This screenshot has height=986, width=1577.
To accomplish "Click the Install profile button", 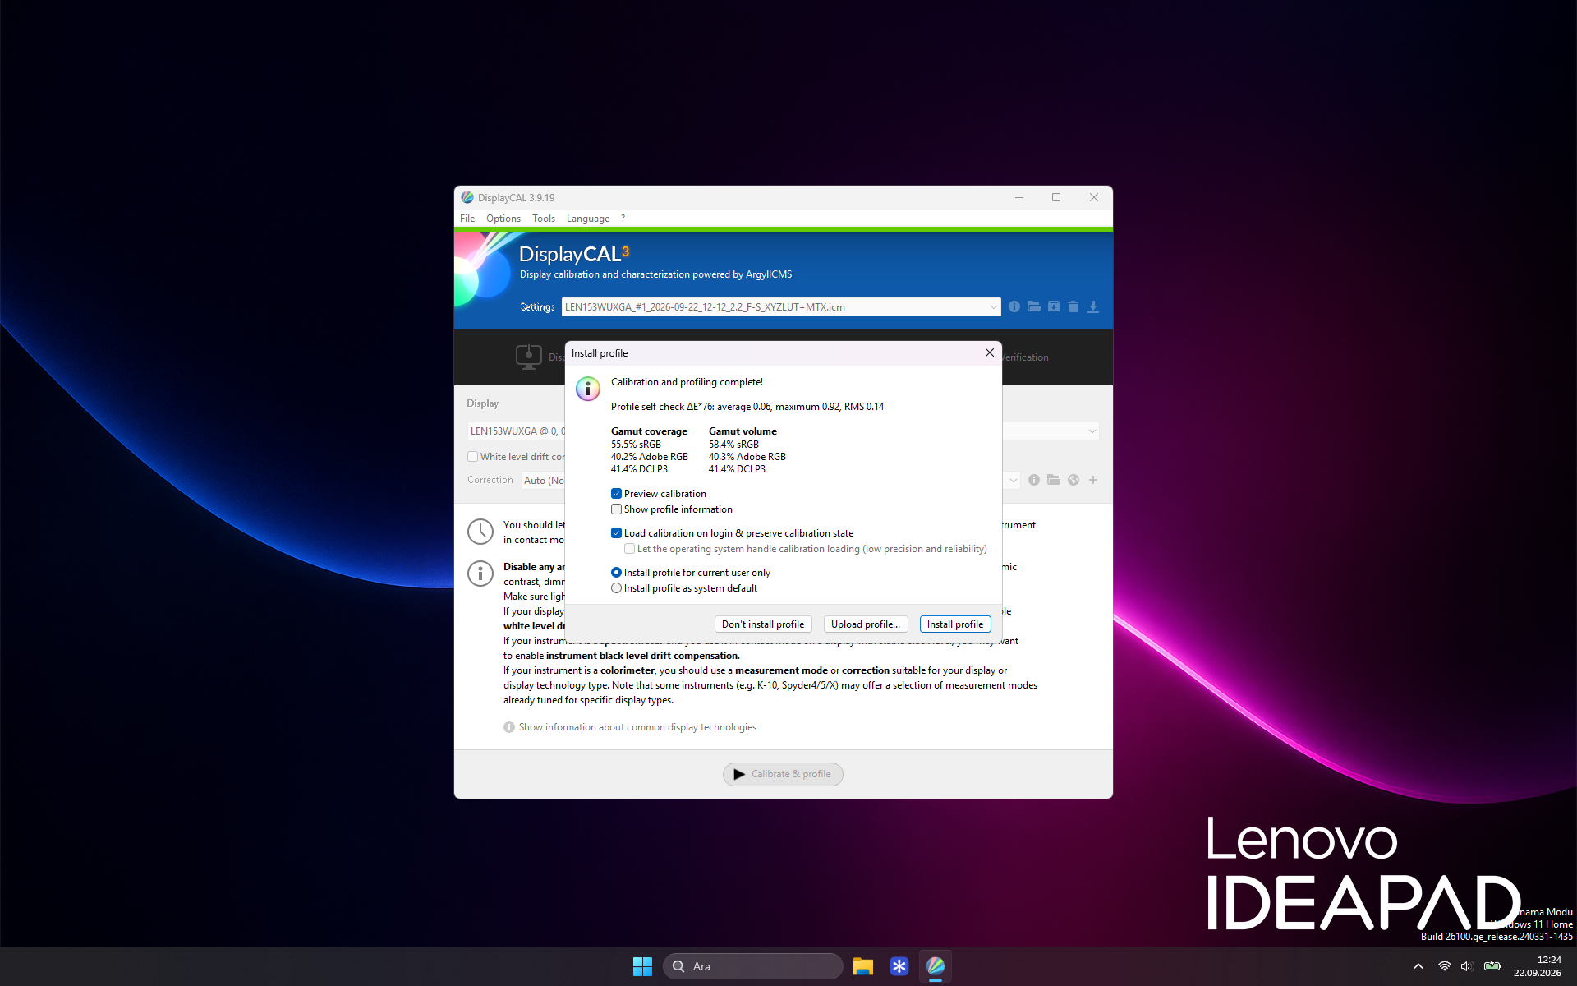I will click(x=955, y=624).
